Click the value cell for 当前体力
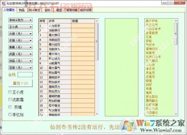187x135 pixels. coord(83,49)
